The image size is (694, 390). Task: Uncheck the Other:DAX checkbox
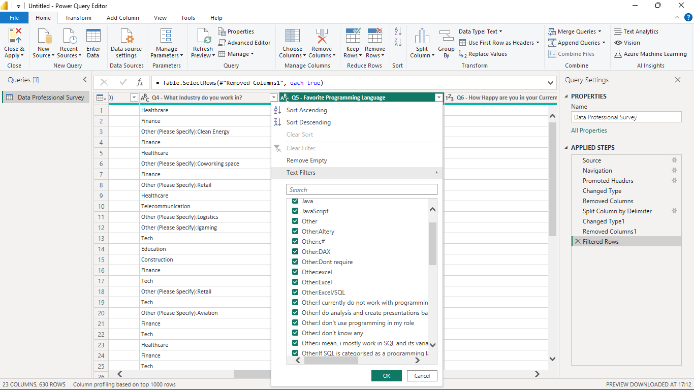295,252
